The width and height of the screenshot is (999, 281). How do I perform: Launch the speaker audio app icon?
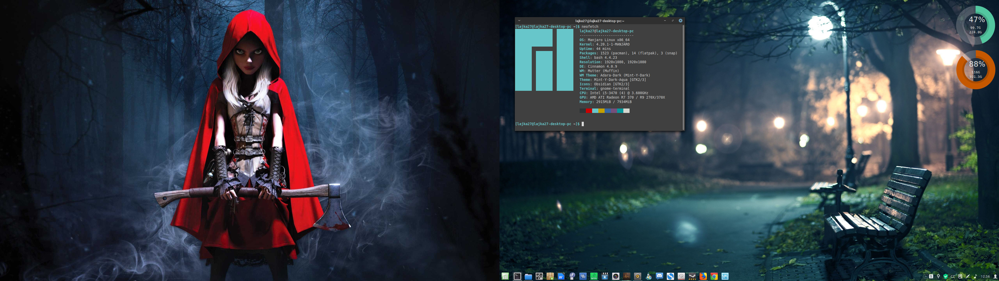coord(638,276)
